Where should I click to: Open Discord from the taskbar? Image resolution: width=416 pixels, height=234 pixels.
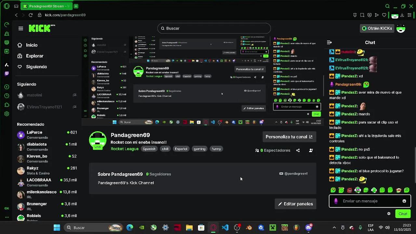[308, 227]
